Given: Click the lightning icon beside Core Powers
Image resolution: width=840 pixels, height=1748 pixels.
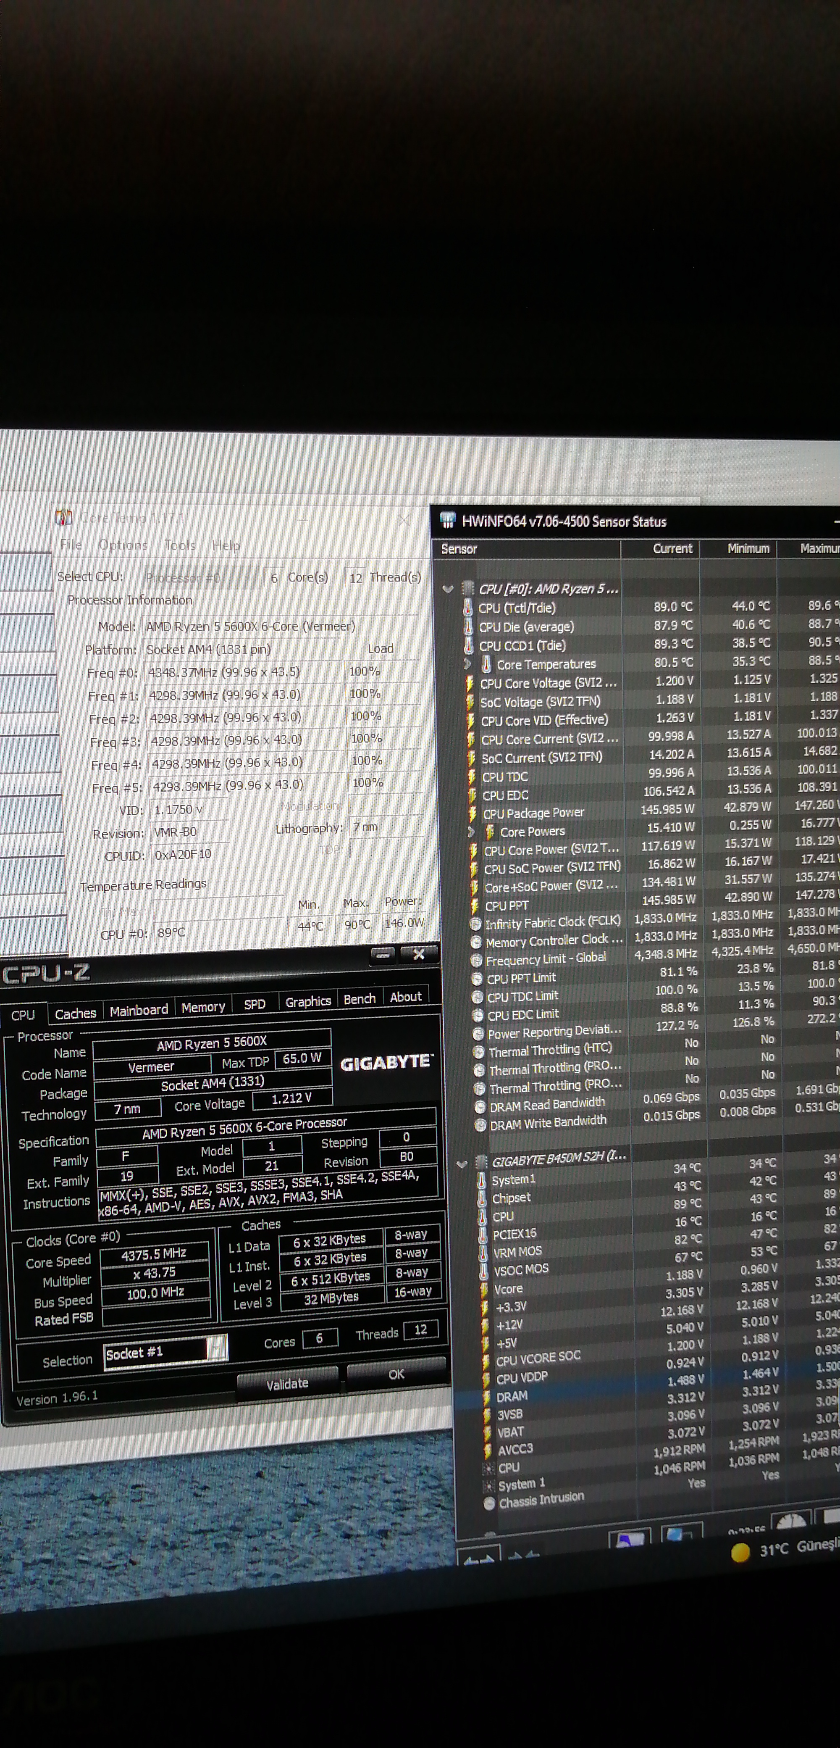Looking at the screenshot, I should [x=489, y=831].
